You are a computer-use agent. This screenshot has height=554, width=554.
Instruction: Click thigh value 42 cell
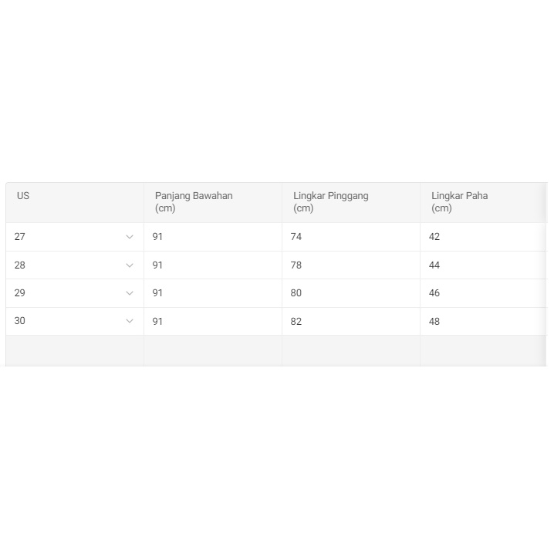pyautogui.click(x=434, y=237)
